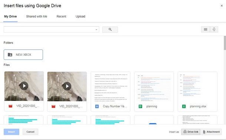The image size is (226, 140).
Task: Click the planning.xlsx file name
Action: tap(198, 106)
